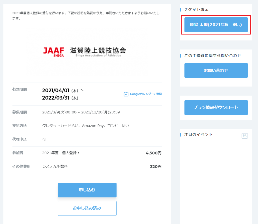Image resolution: width=258 pixels, height=224 pixels.
Task: Open the 陸協 太郎 ticket button
Action: (216, 25)
